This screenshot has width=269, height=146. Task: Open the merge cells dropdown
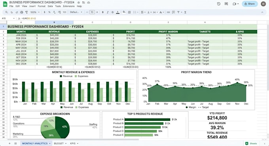(x=136, y=12)
